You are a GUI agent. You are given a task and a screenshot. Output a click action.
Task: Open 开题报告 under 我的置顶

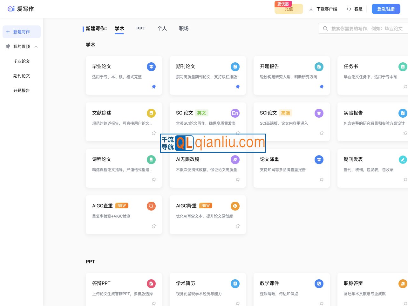click(x=22, y=91)
